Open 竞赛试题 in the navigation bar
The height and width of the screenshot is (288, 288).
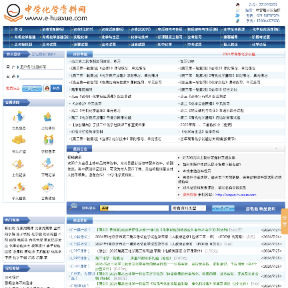(x=81, y=45)
